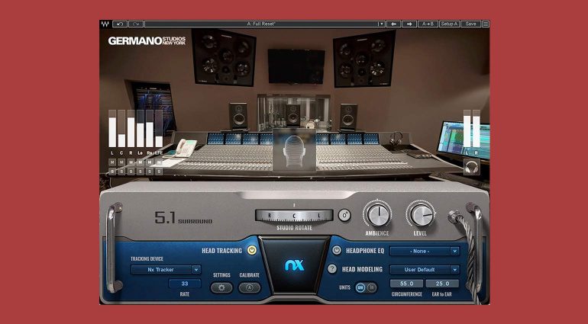Click the Head Modeling help question mark
Image resolution: width=588 pixels, height=324 pixels.
[332, 269]
